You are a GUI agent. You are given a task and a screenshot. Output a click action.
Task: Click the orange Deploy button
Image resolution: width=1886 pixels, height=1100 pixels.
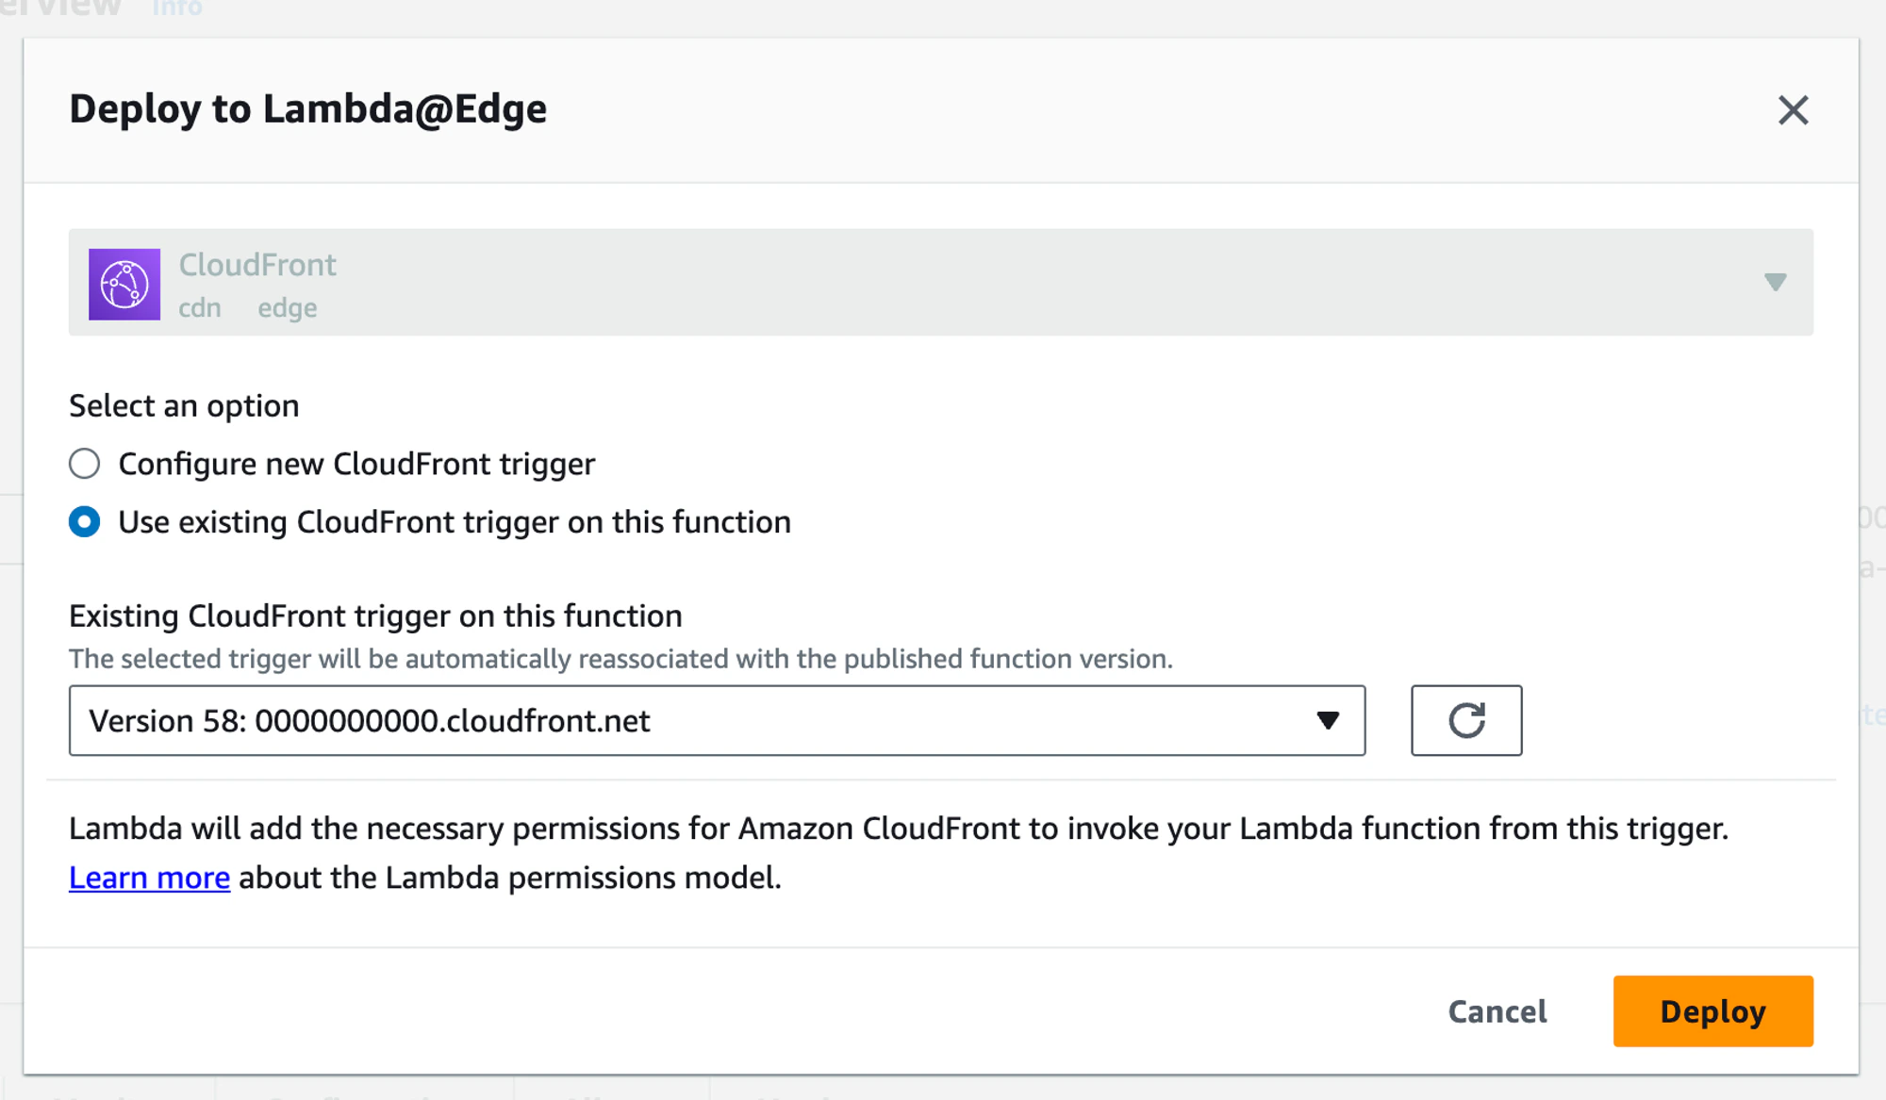[x=1712, y=1011]
